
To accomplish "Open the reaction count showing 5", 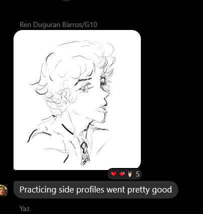I will (x=137, y=174).
